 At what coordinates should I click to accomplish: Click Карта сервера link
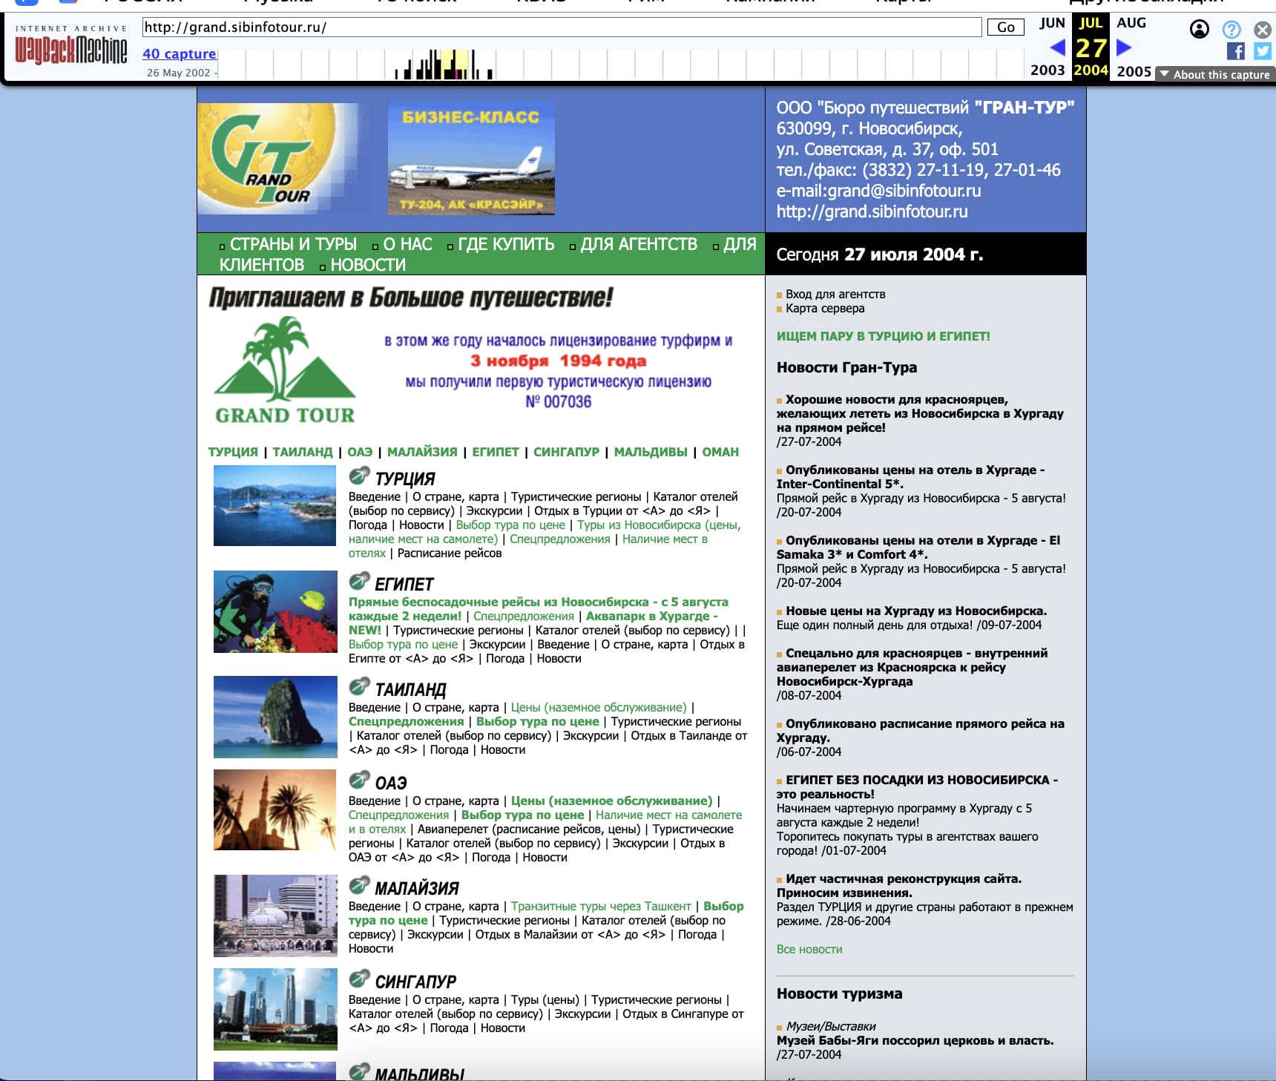(825, 308)
